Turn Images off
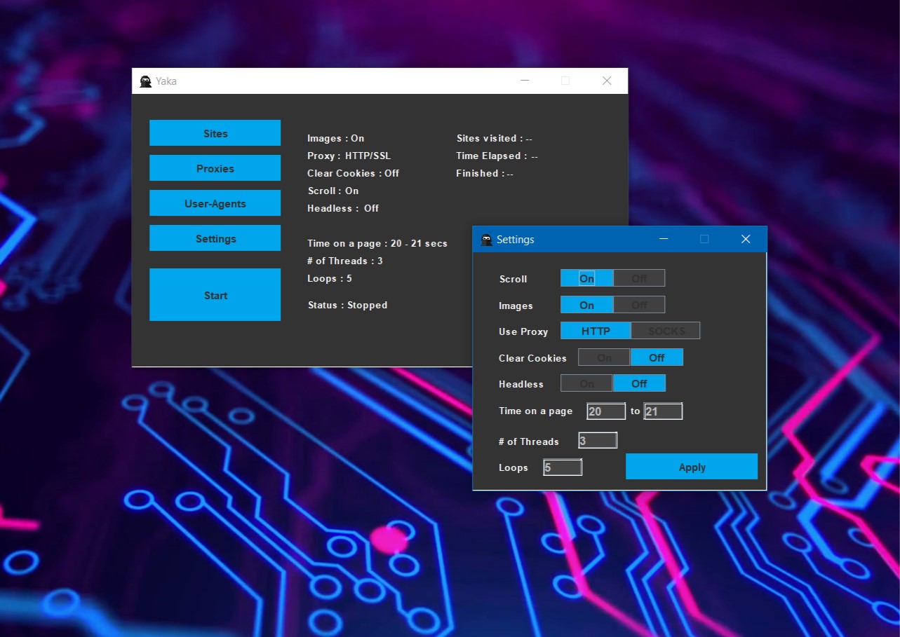The height and width of the screenshot is (637, 900). (639, 306)
